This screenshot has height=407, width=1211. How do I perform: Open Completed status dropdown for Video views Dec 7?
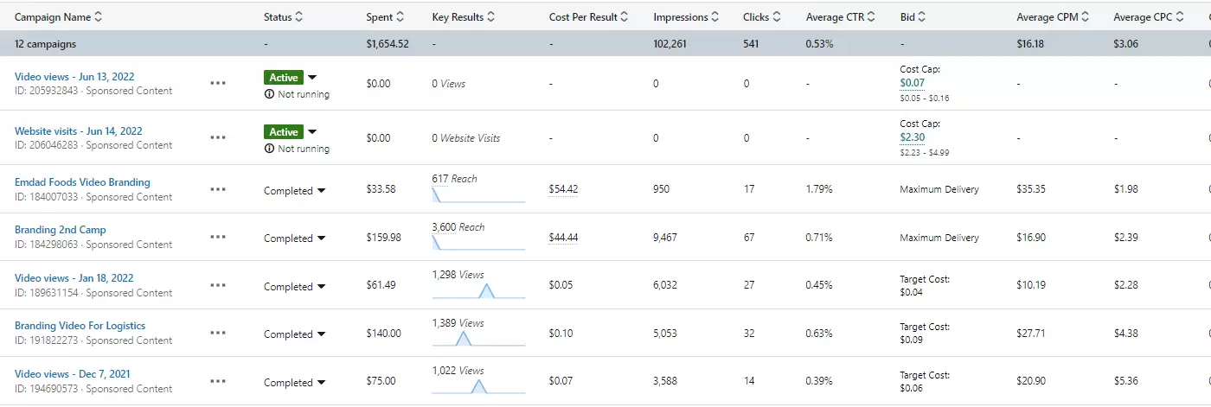pyautogui.click(x=321, y=383)
